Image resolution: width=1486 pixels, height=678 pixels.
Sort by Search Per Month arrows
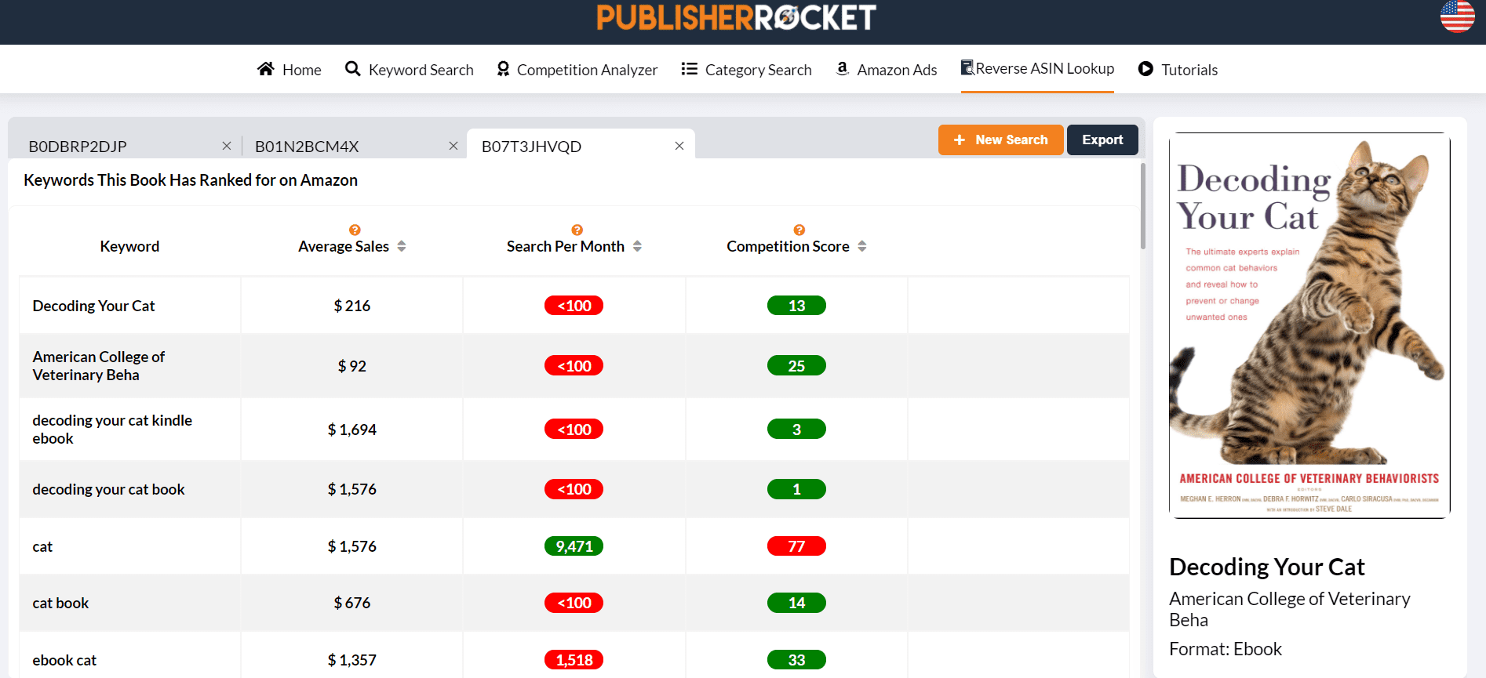pyautogui.click(x=637, y=246)
